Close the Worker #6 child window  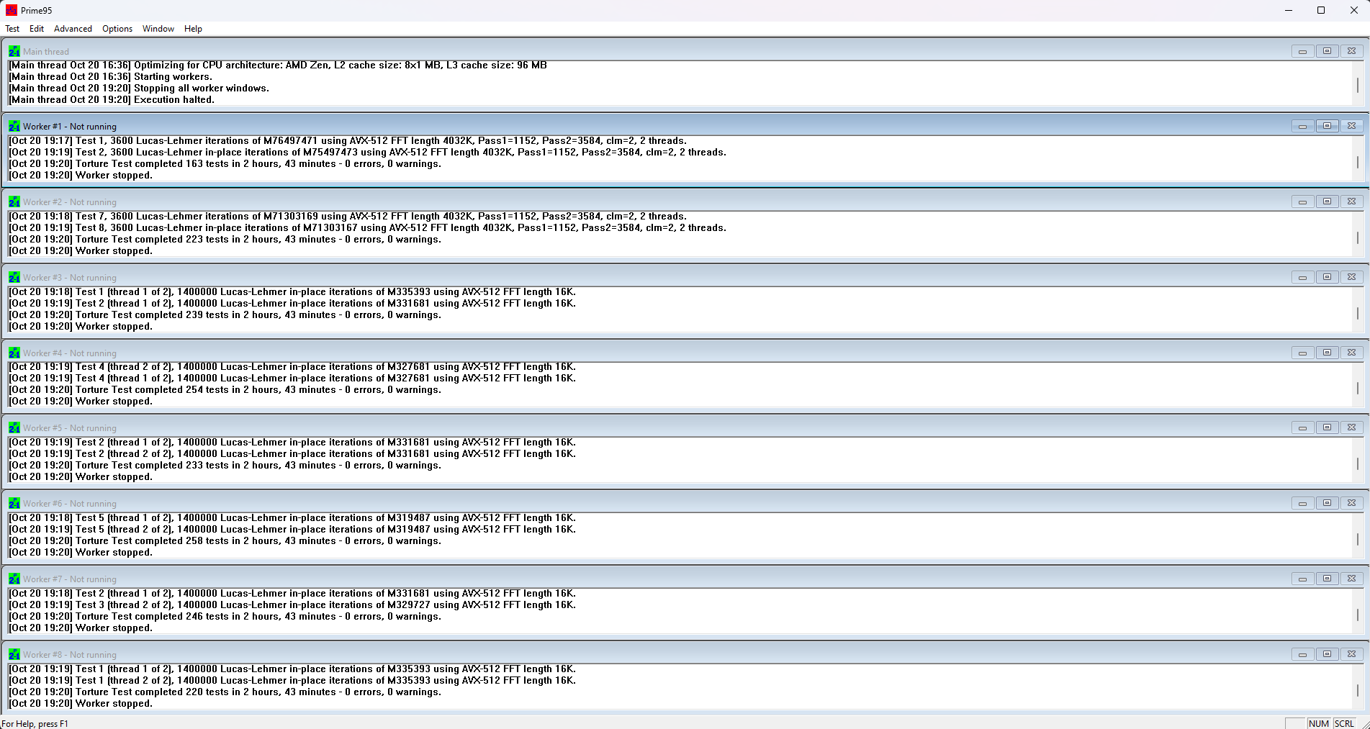click(1351, 503)
